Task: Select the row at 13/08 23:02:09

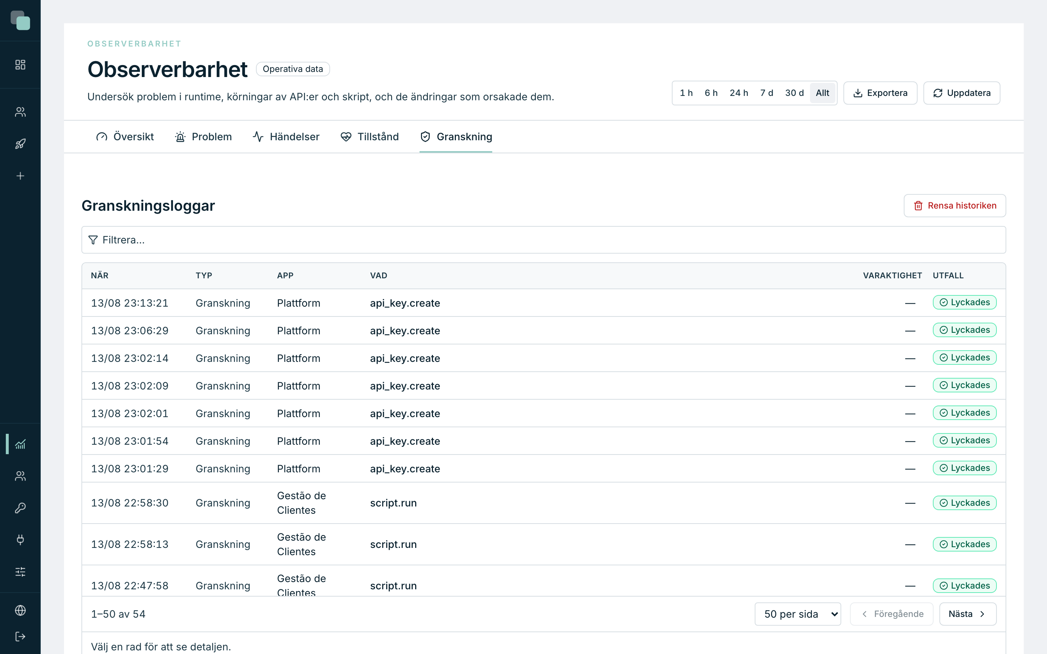Action: [544, 386]
